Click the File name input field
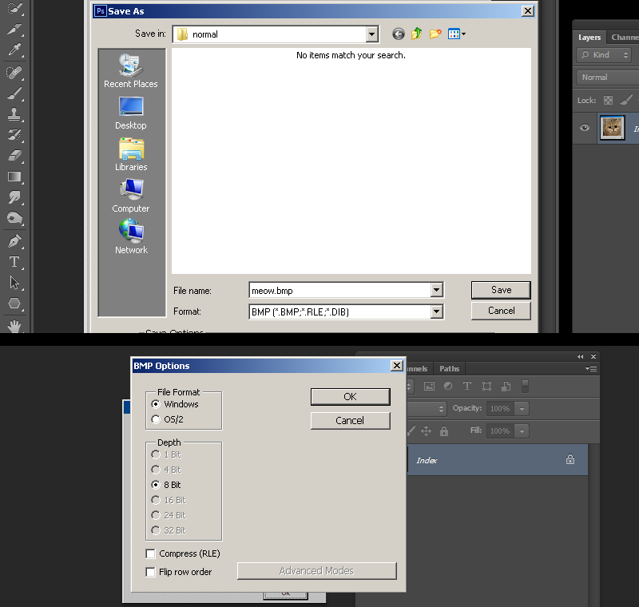This screenshot has height=607, width=639. 340,291
